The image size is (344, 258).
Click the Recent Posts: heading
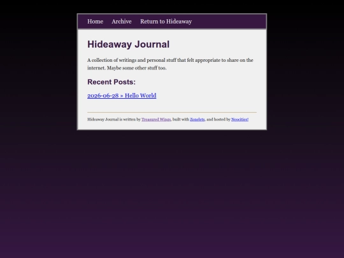pos(111,82)
